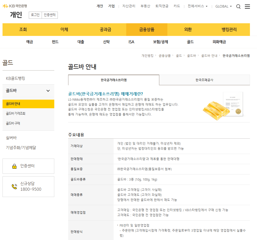Open the hamburger menu icon
This screenshot has height=240, width=257.
click(x=247, y=7)
